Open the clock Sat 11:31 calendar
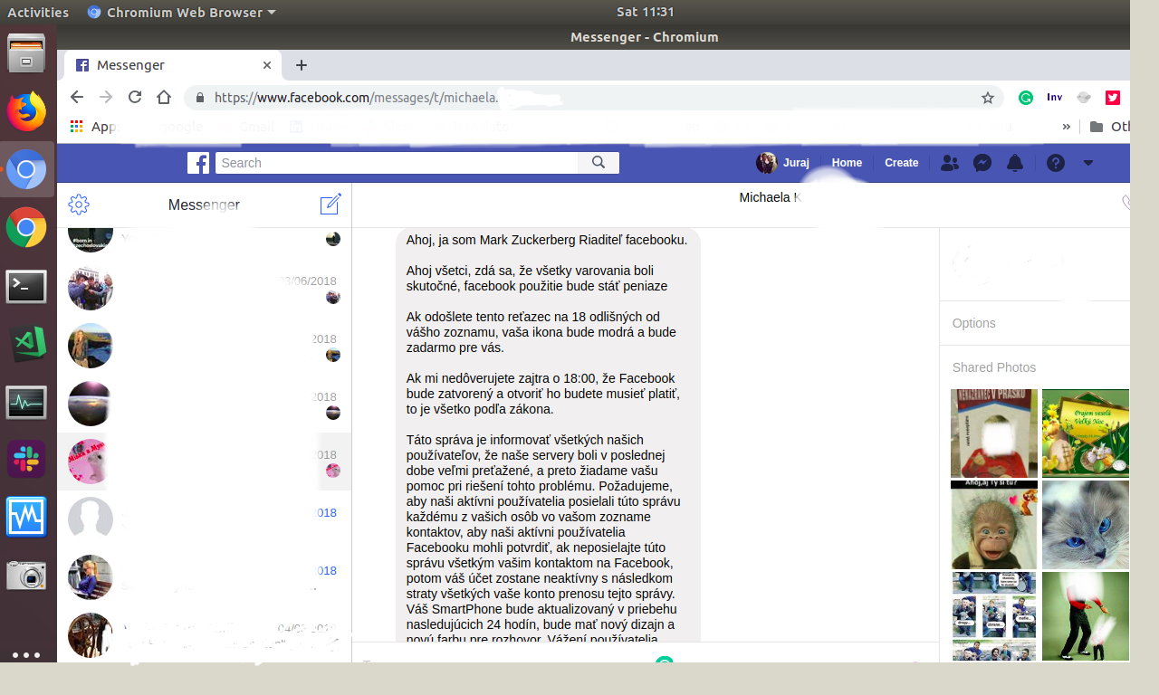 pos(645,12)
